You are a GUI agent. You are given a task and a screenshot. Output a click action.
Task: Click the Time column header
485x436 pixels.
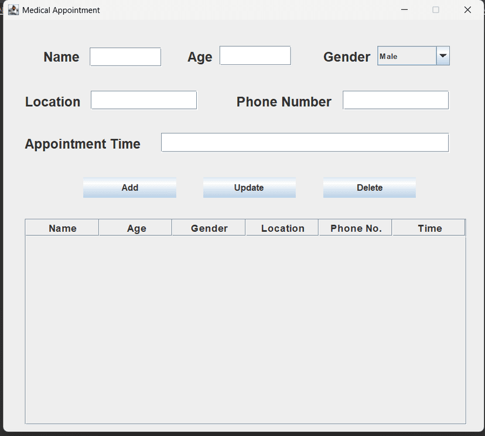pyautogui.click(x=428, y=228)
